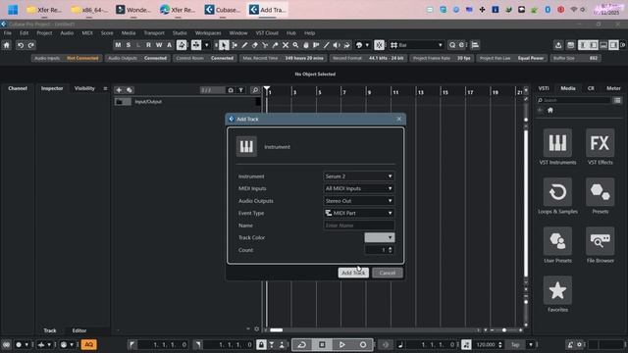Click the Media rack home icon
The height and width of the screenshot is (353, 628).
coord(550,110)
